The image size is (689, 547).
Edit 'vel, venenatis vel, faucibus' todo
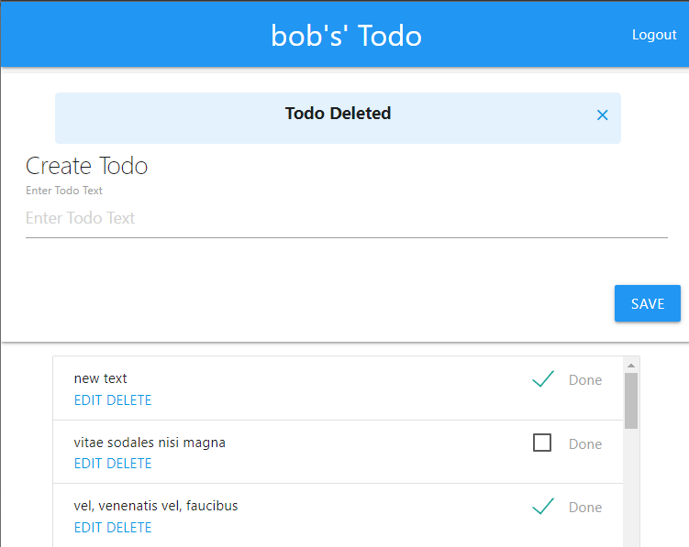point(88,528)
